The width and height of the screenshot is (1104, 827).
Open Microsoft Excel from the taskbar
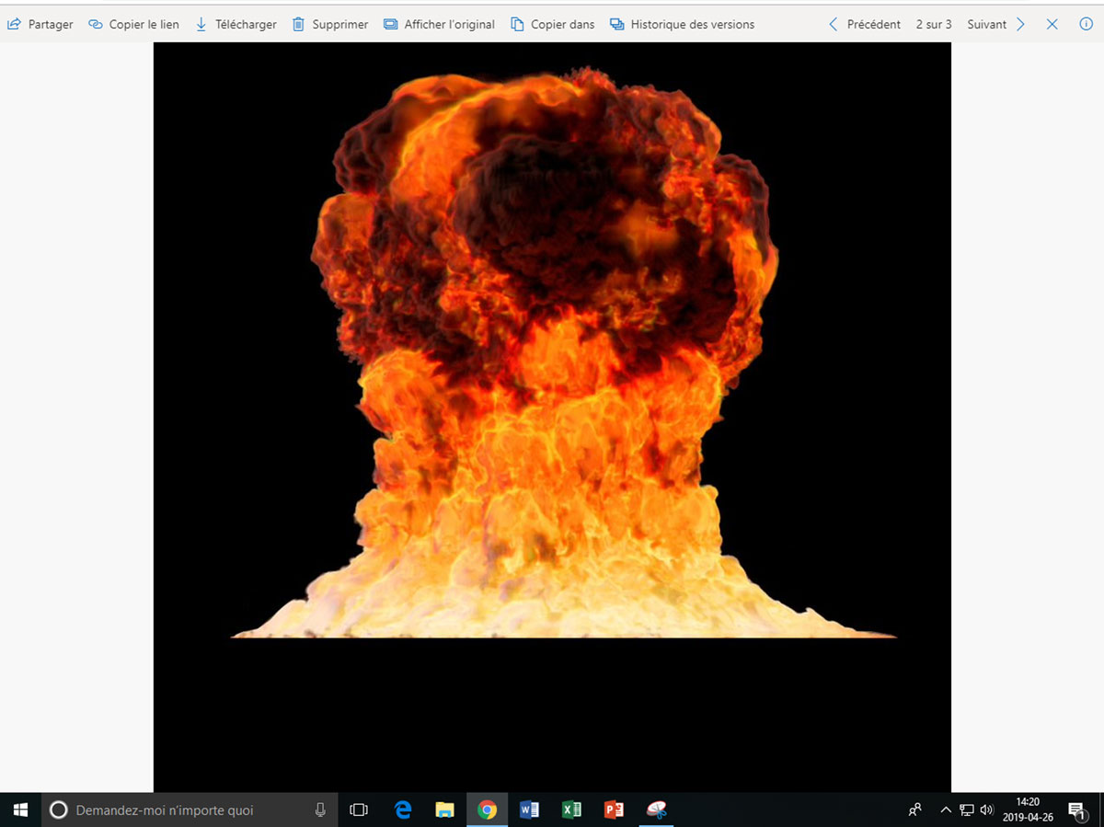572,810
